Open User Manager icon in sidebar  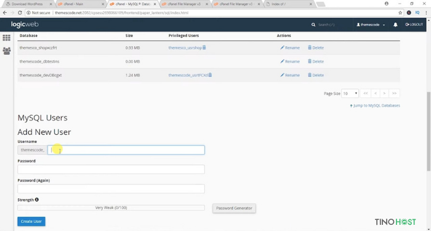(x=7, y=51)
